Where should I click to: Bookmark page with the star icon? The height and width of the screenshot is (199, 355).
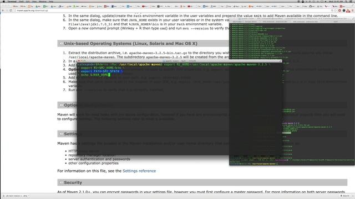[335, 11]
